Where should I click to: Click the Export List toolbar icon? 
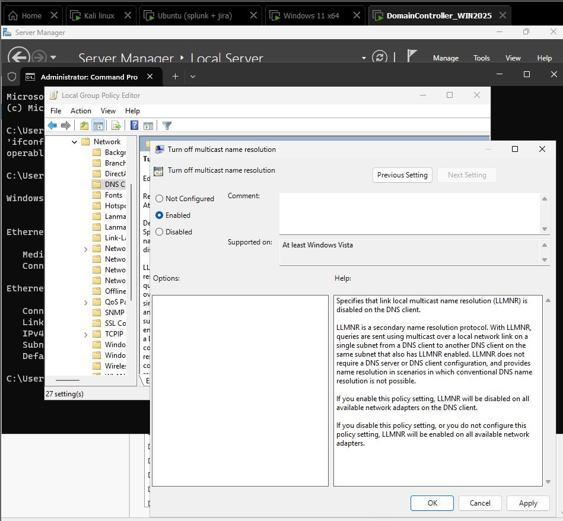click(x=116, y=125)
